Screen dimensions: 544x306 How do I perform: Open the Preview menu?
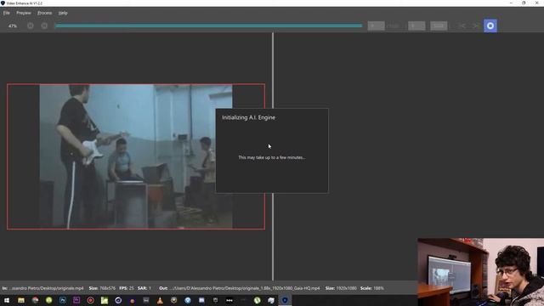click(24, 13)
